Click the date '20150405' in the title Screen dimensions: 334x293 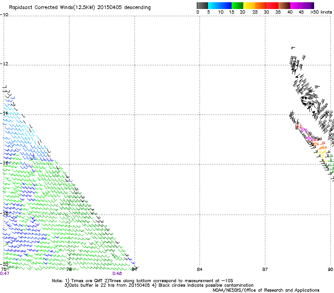pyautogui.click(x=109, y=7)
